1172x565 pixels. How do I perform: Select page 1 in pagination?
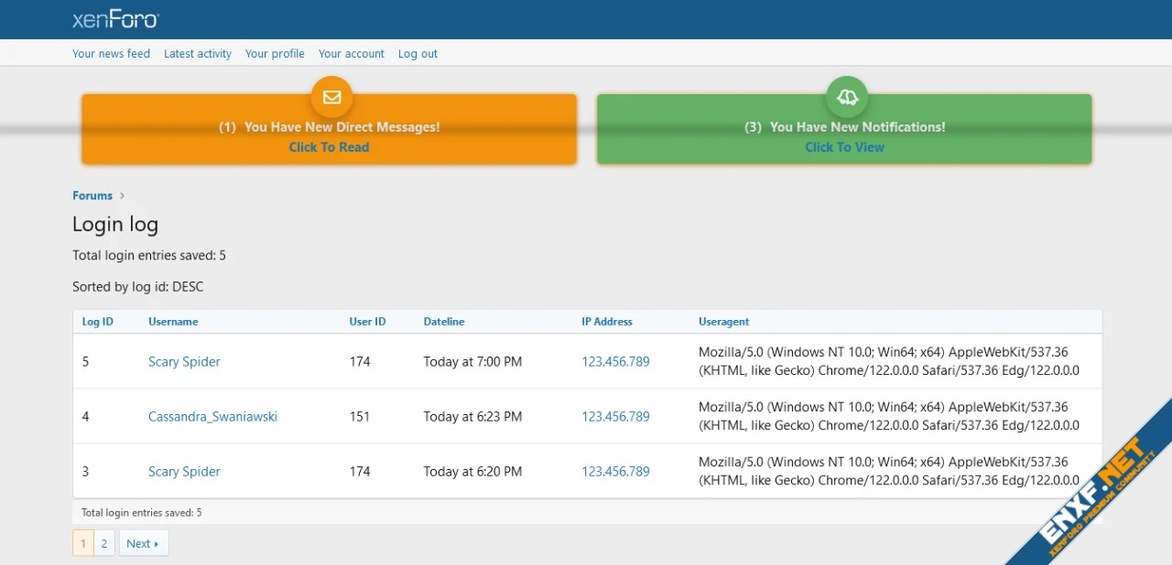pos(83,543)
